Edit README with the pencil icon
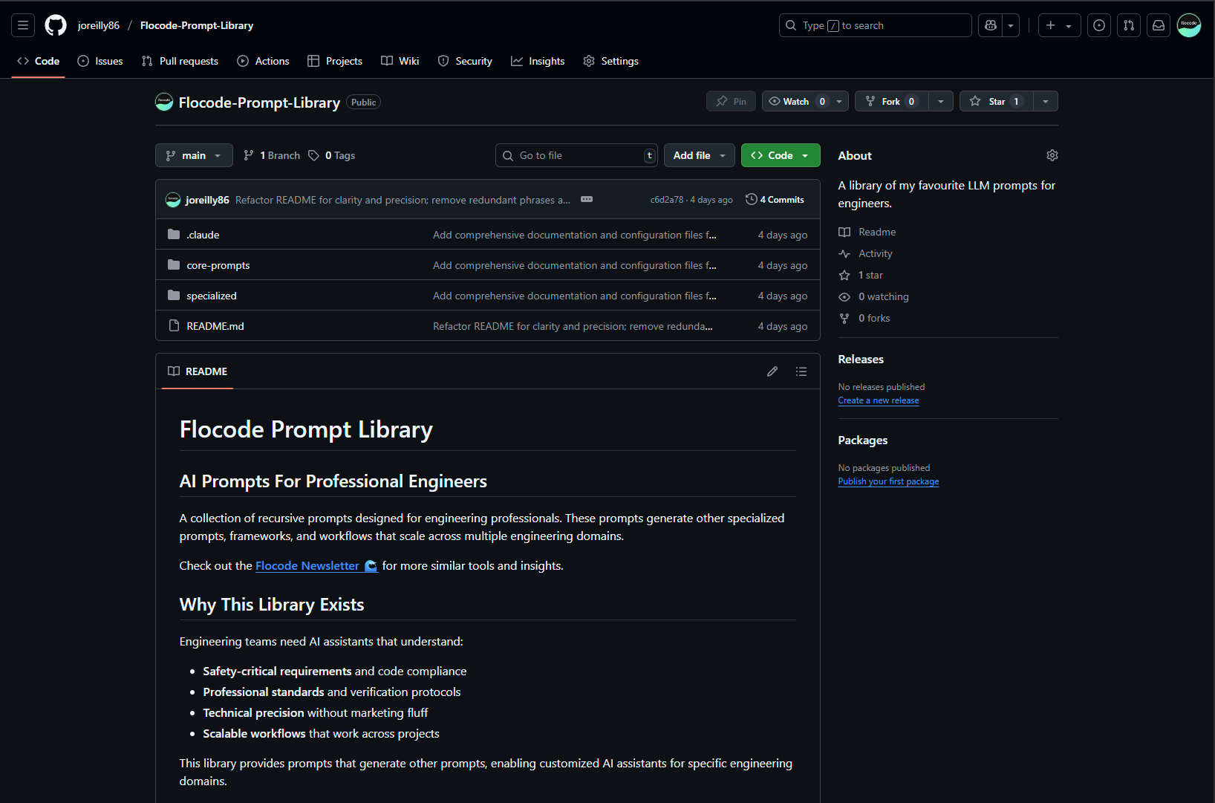The width and height of the screenshot is (1215, 803). pyautogui.click(x=772, y=371)
